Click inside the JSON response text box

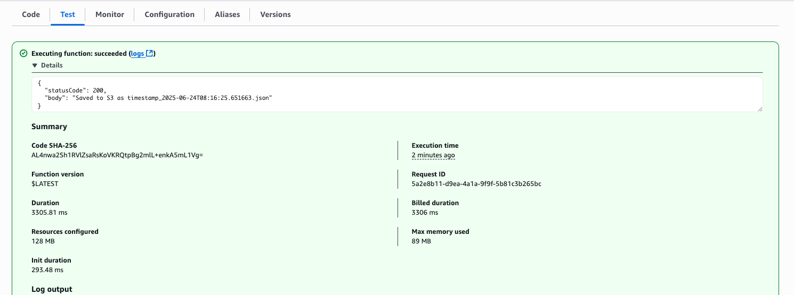373,95
